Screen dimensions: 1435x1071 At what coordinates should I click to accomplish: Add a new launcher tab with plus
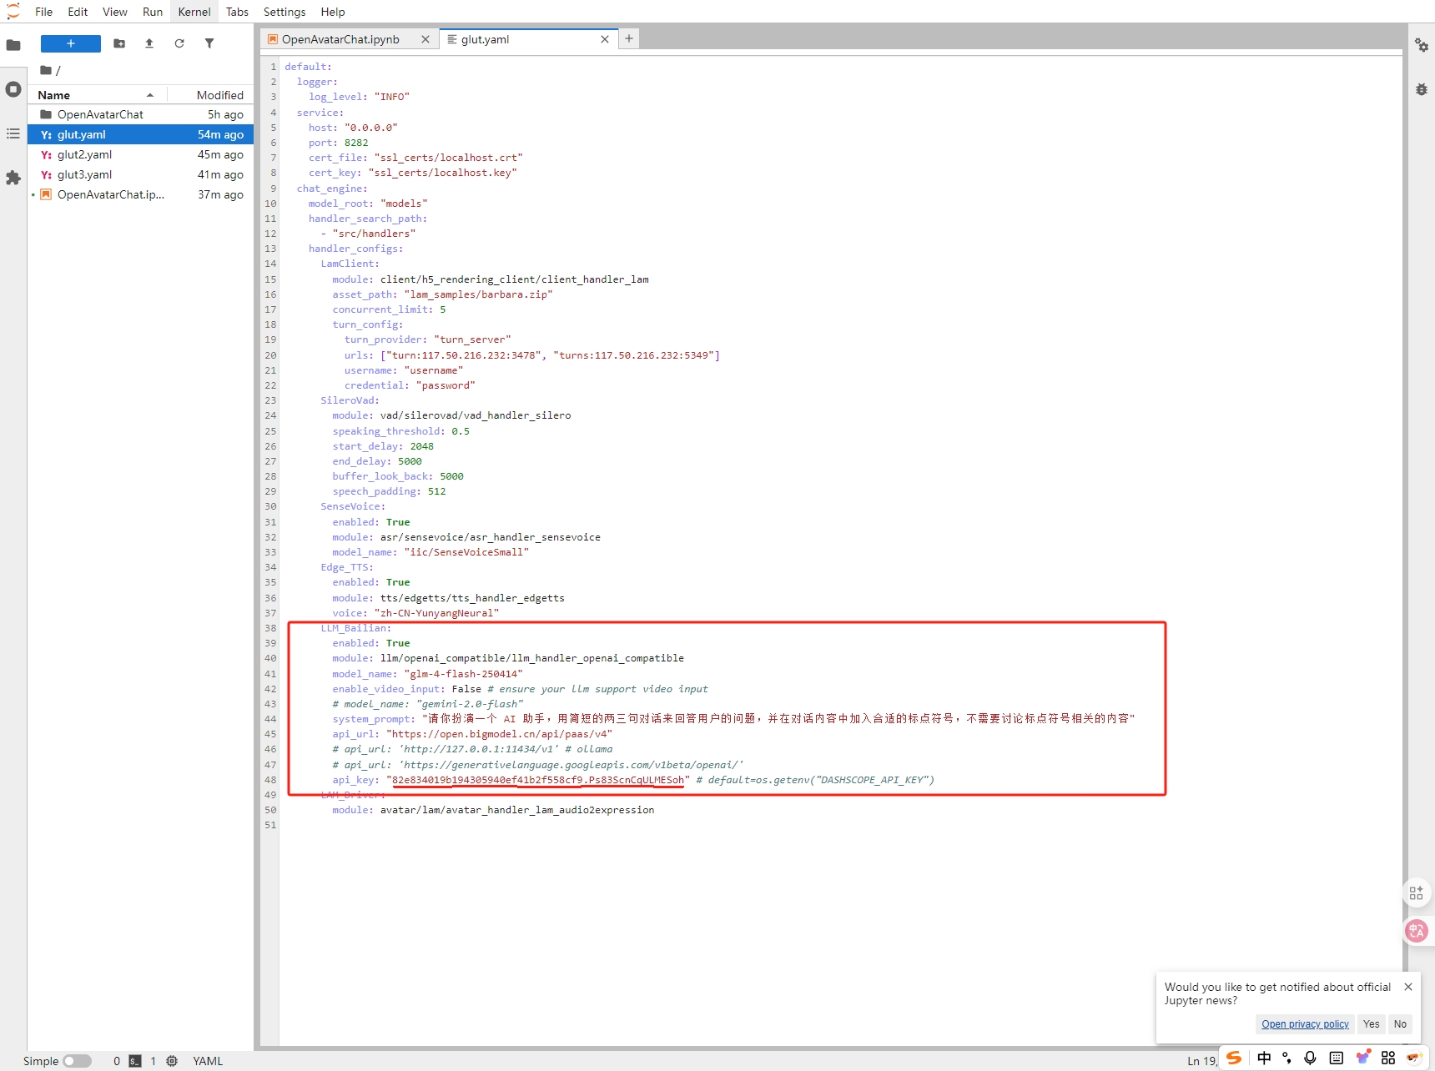pyautogui.click(x=629, y=38)
